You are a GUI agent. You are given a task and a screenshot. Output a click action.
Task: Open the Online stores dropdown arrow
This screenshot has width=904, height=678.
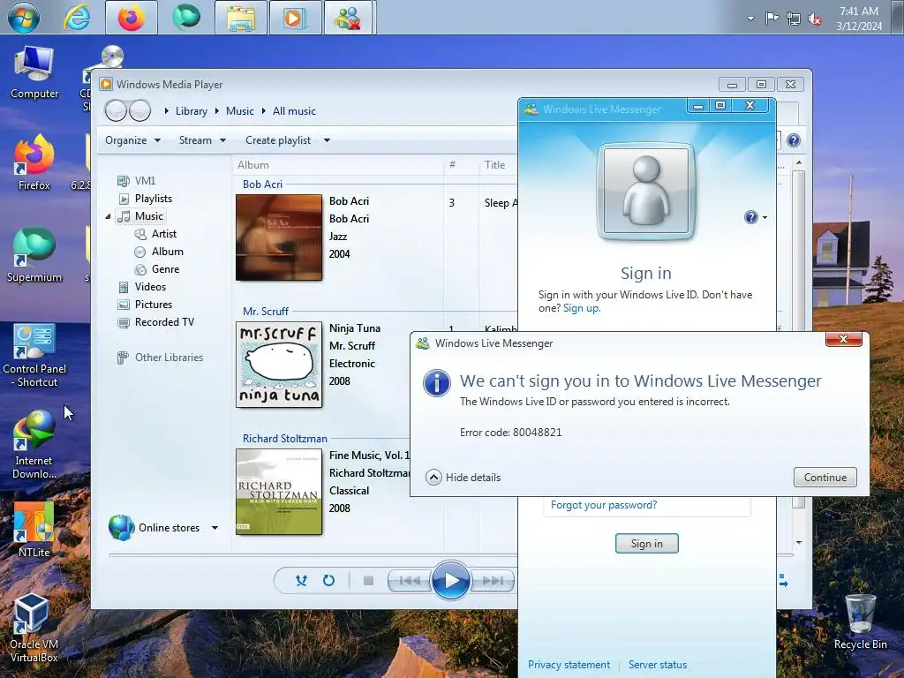tap(215, 528)
